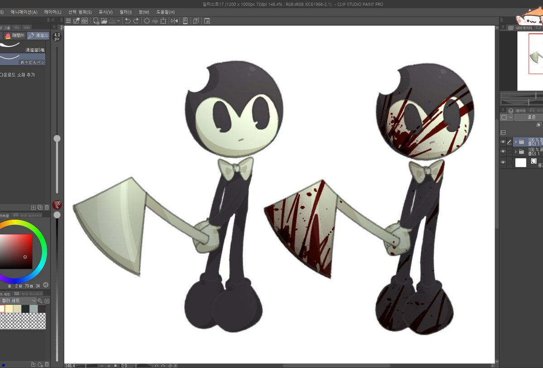Open the 표시(V) menu

point(106,12)
